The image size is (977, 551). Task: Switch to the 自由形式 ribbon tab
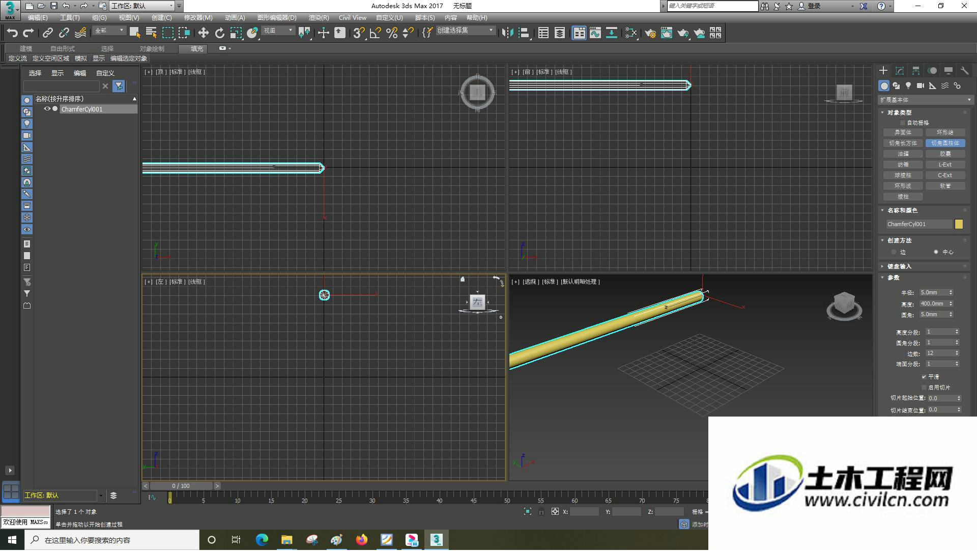(62, 49)
